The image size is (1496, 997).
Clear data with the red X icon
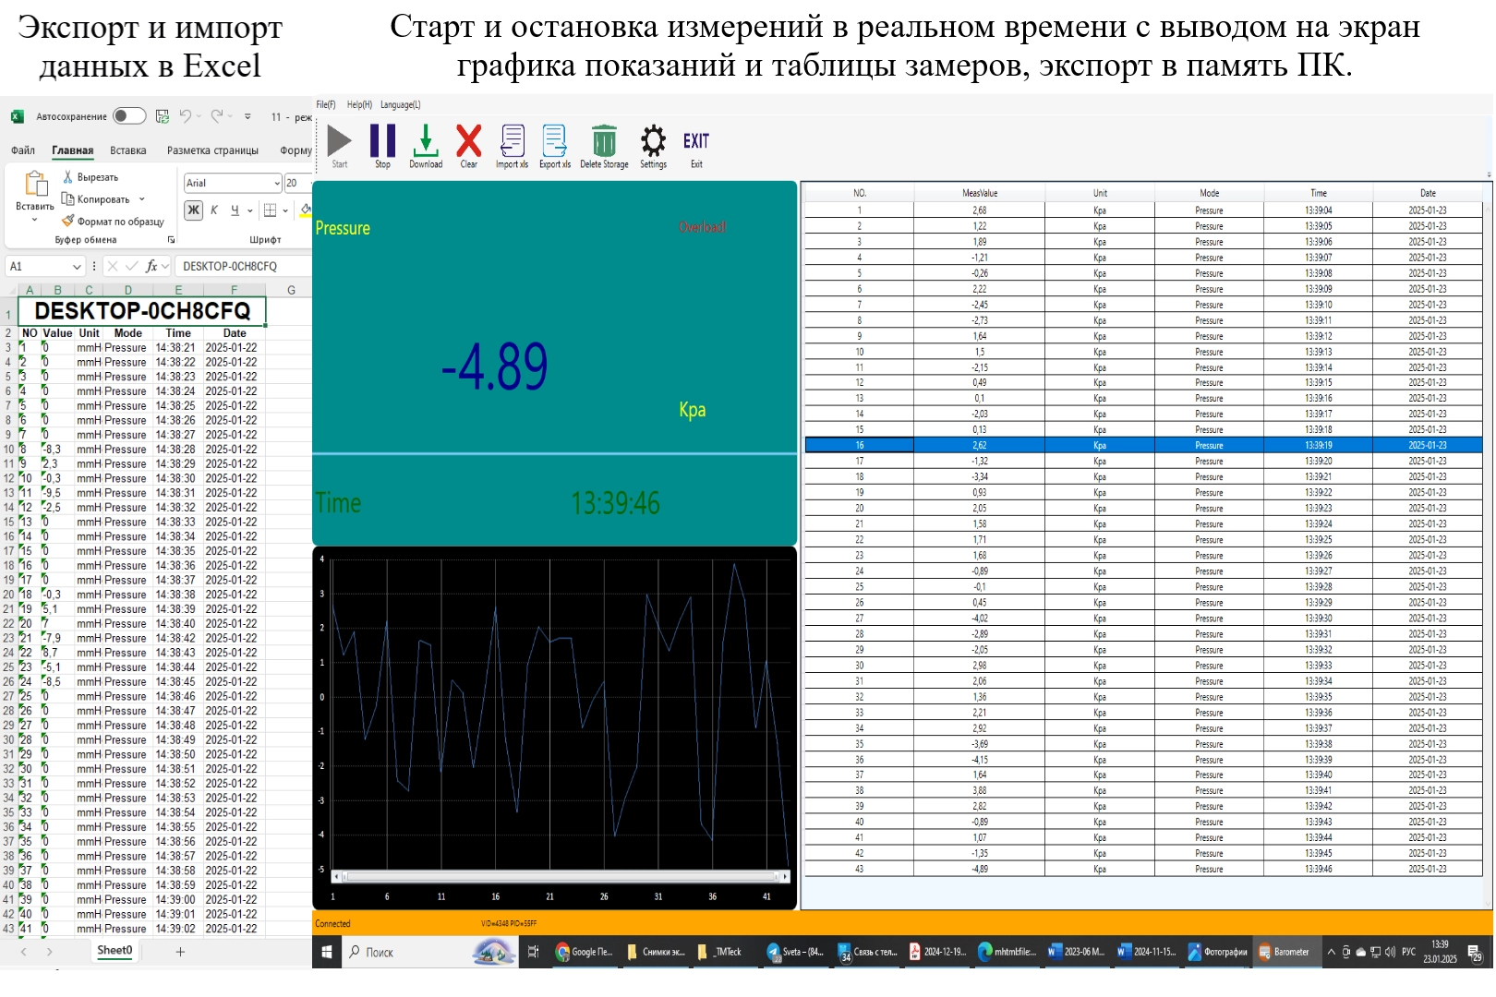tap(469, 142)
